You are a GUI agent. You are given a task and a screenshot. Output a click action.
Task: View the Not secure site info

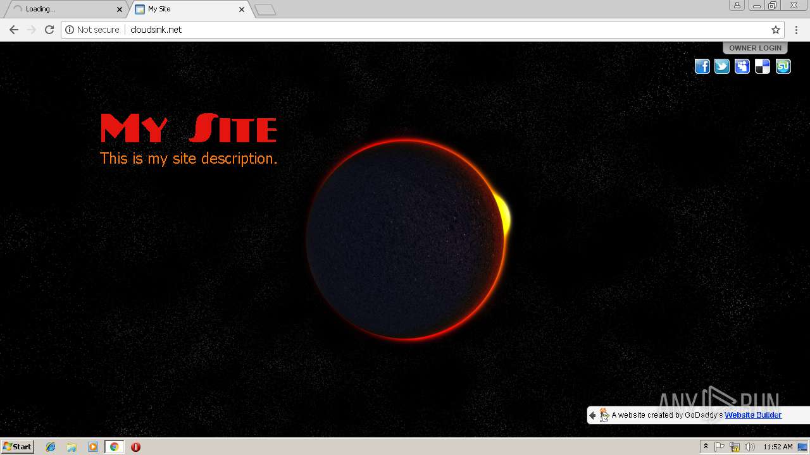pos(92,30)
